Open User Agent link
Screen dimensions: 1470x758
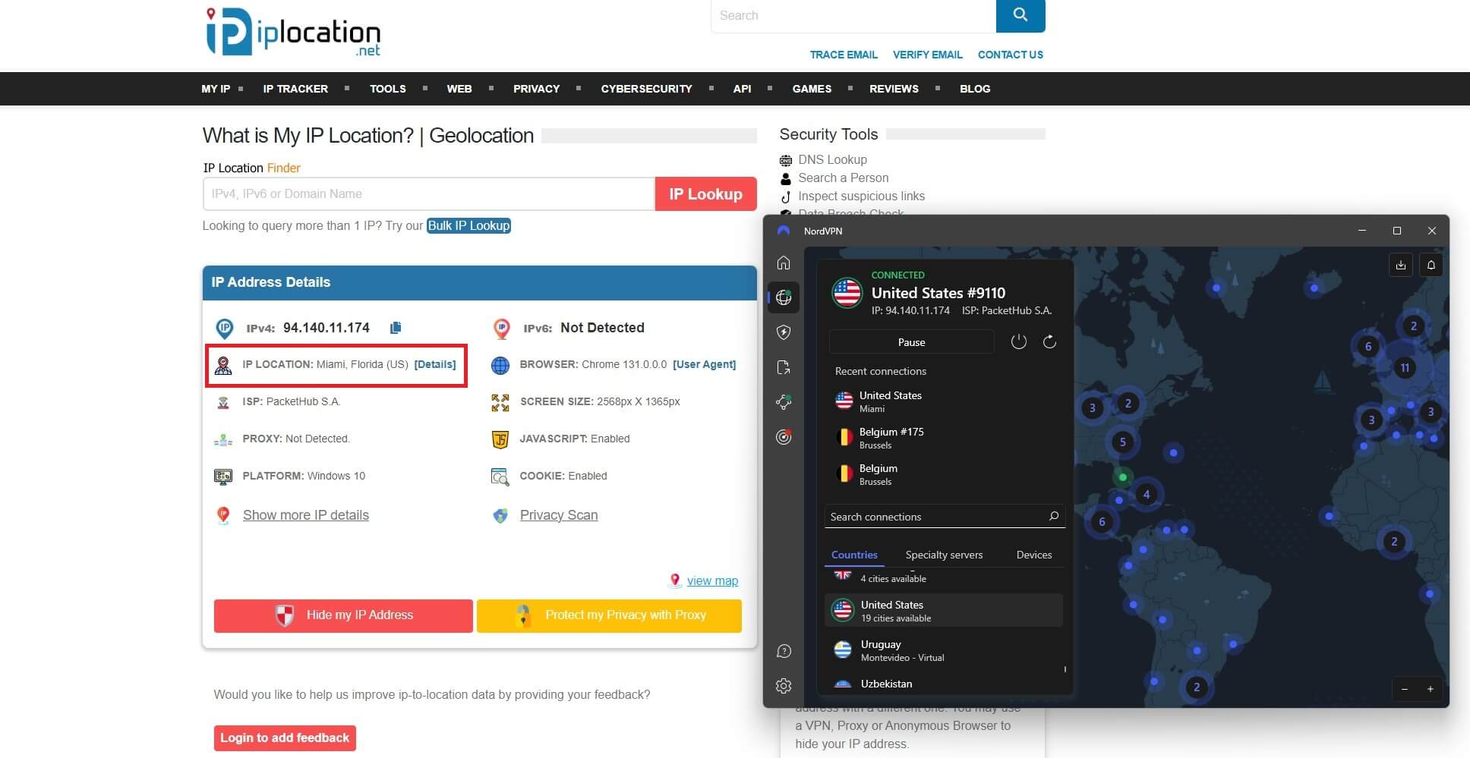click(705, 364)
